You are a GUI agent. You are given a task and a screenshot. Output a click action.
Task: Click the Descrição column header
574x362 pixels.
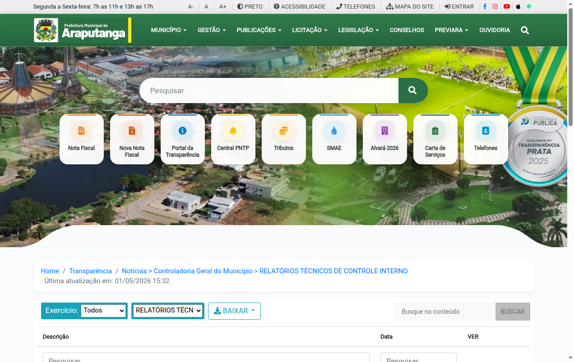56,337
